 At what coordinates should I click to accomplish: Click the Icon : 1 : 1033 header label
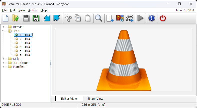coord(185,10)
